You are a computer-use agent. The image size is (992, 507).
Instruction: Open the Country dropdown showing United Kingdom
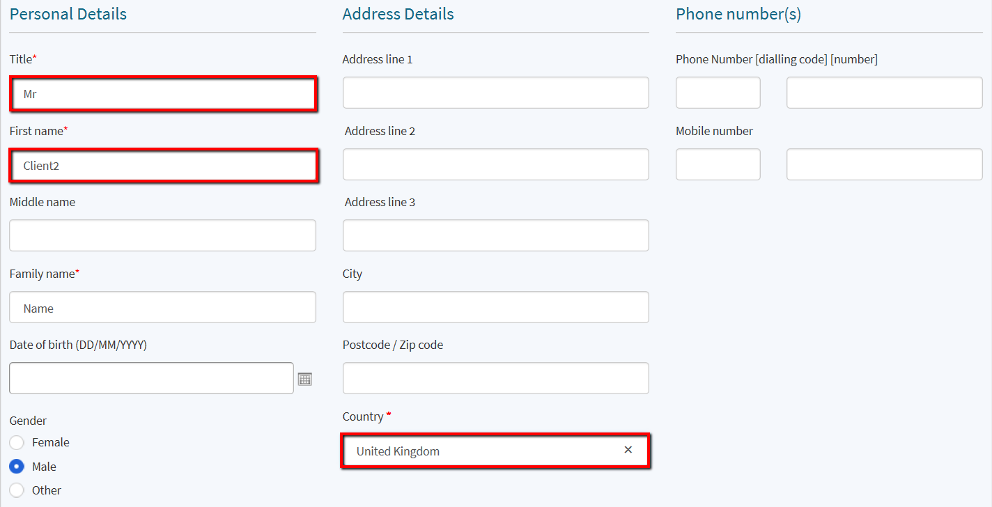[x=495, y=451]
